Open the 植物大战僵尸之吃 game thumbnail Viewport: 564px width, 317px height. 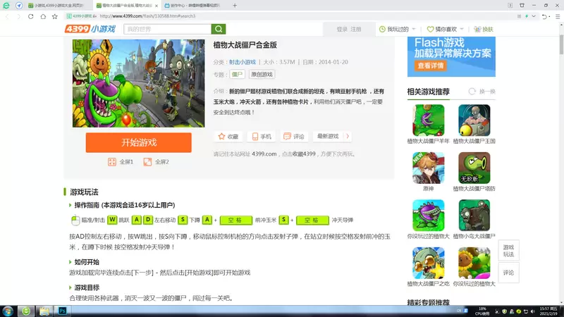[x=428, y=263]
